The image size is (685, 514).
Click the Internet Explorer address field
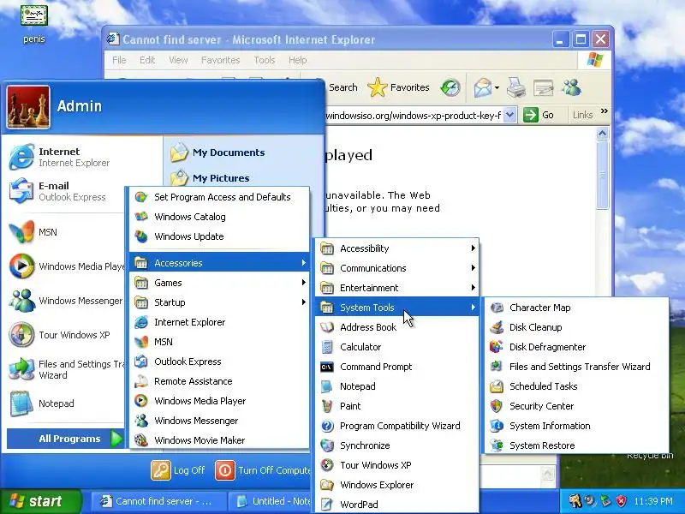[414, 116]
